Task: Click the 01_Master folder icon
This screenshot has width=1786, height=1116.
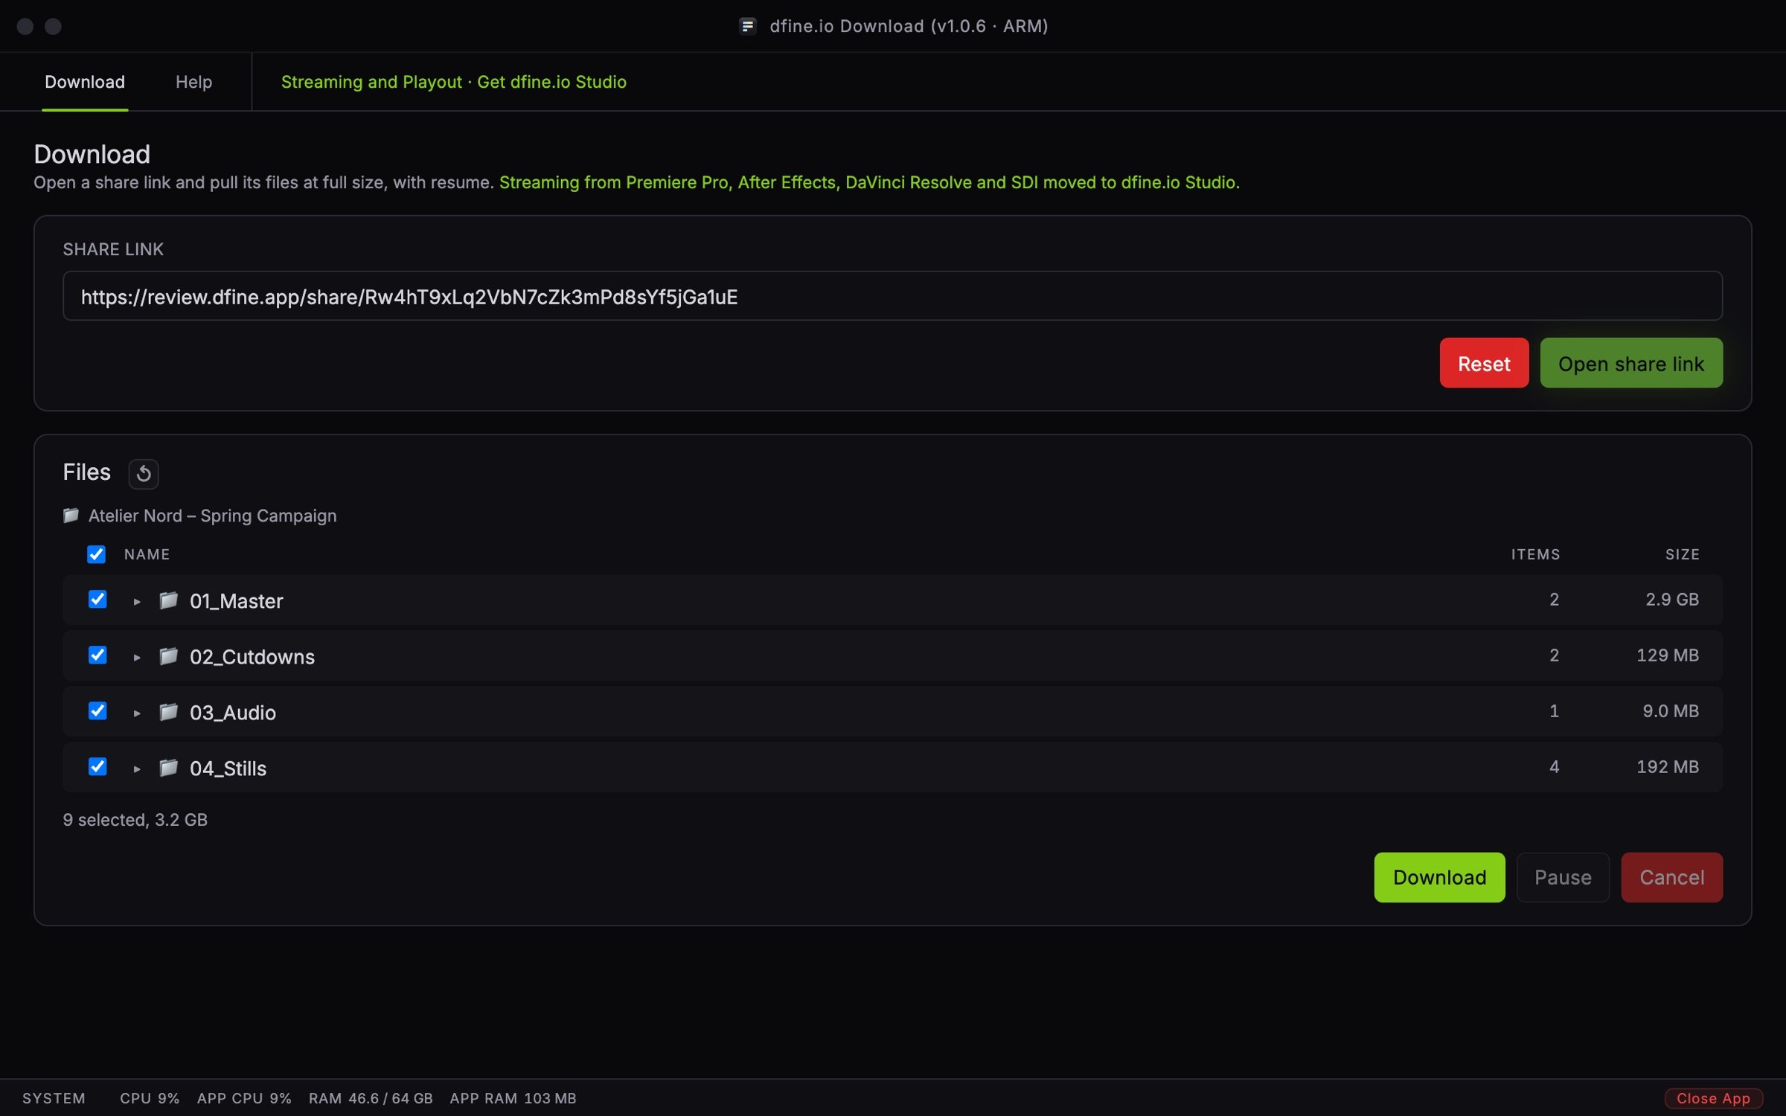Action: tap(169, 600)
